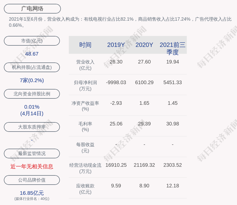The width and height of the screenshot is (237, 205).
Task: Click the date text (4月14日)
Action: point(32,113)
